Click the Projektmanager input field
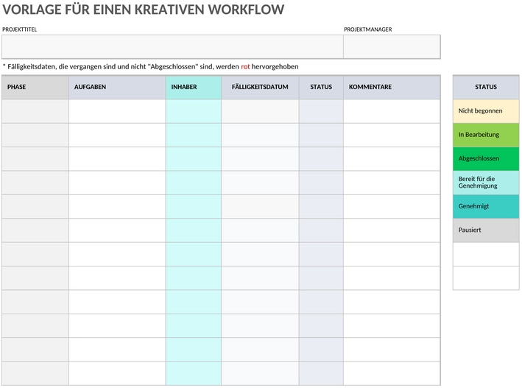Viewport: 522px width, 388px height. (392, 46)
